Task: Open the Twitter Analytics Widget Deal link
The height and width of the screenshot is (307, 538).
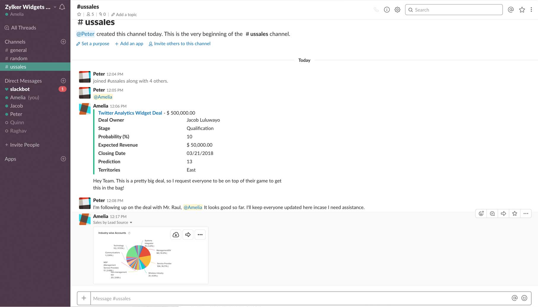Action: 130,113
